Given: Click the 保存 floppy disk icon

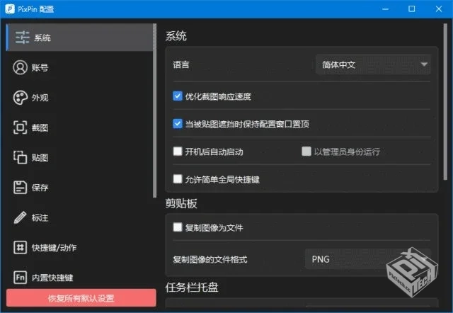Looking at the screenshot, I should [x=21, y=187].
